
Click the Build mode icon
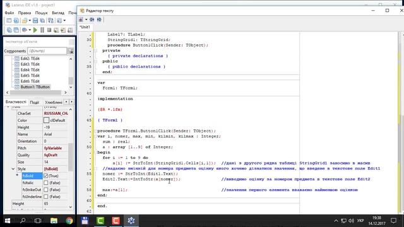(25, 30)
